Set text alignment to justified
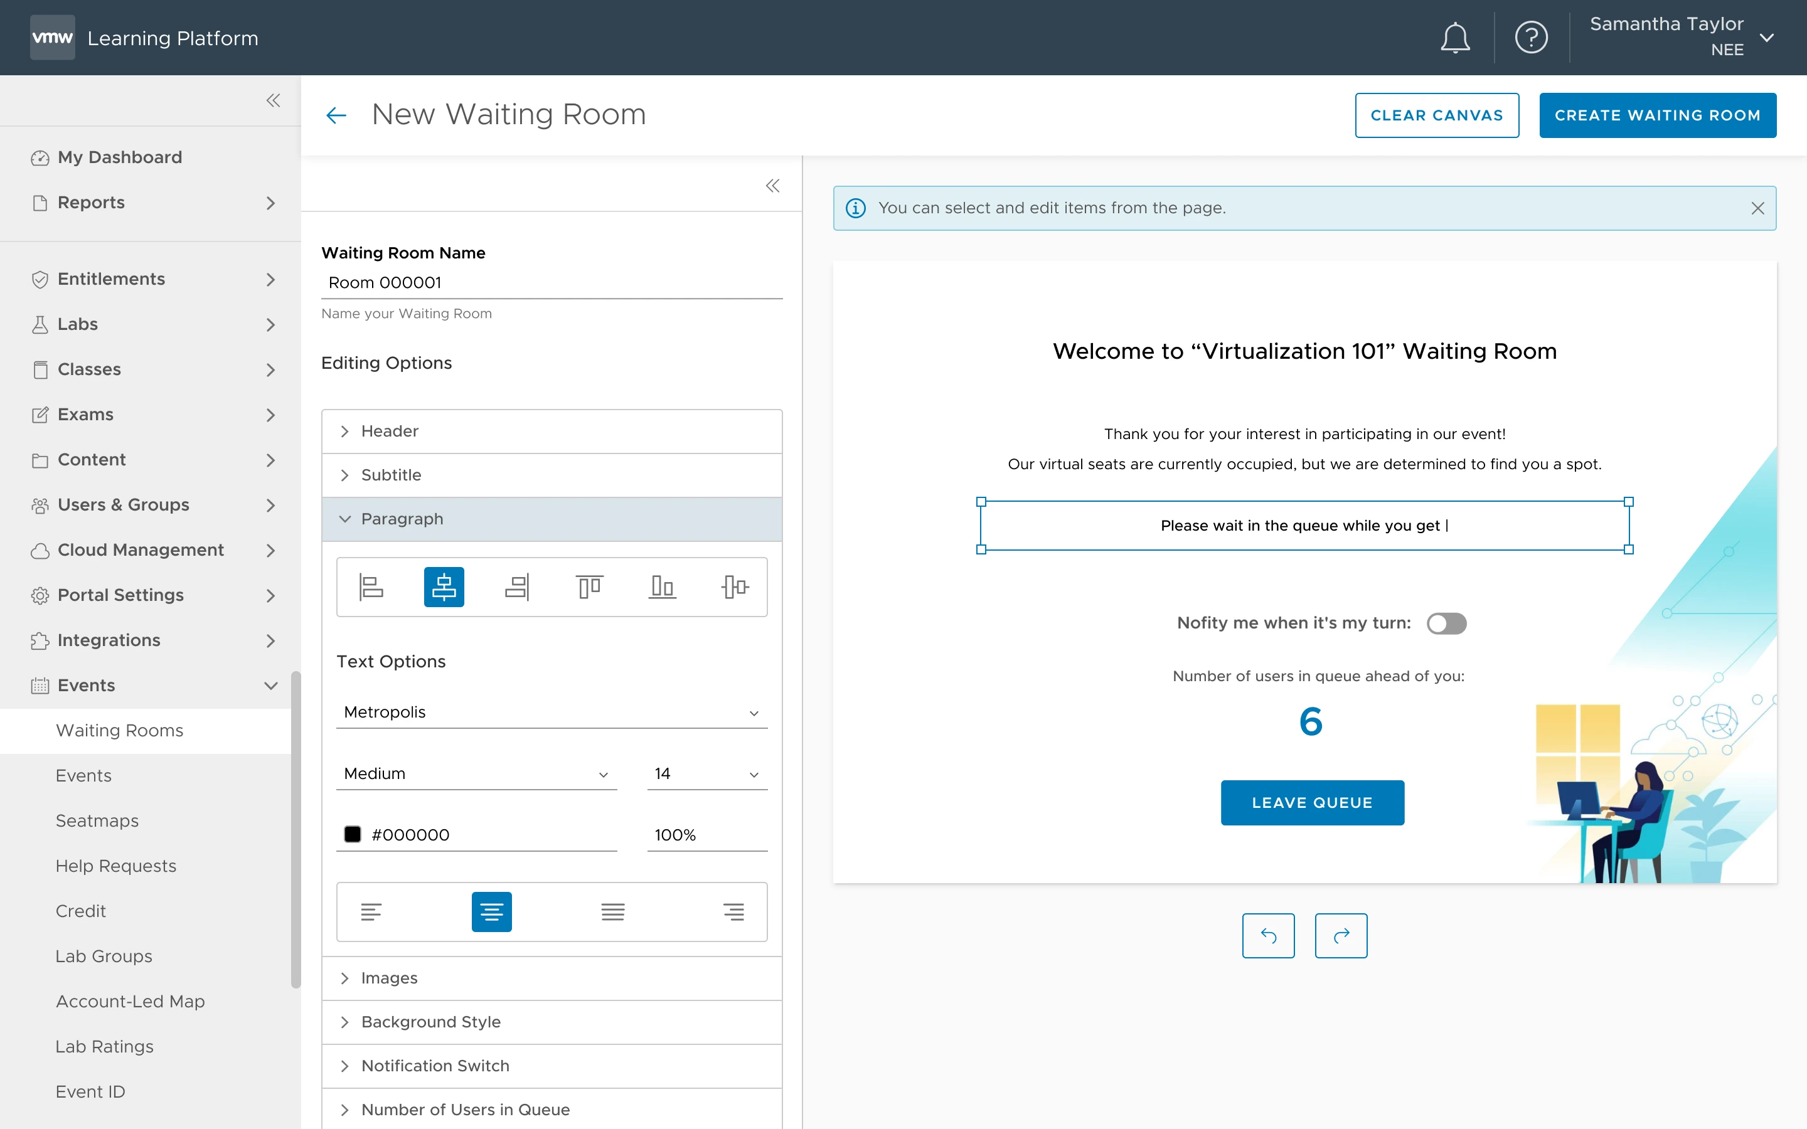1807x1129 pixels. click(612, 911)
